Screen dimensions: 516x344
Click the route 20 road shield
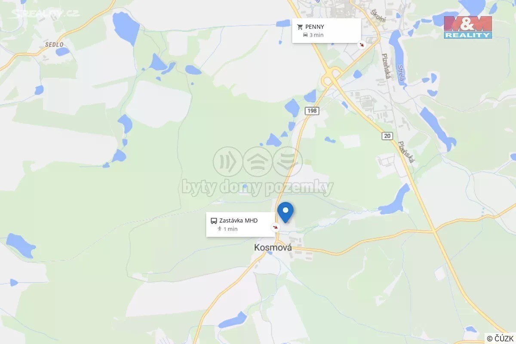pos(387,136)
